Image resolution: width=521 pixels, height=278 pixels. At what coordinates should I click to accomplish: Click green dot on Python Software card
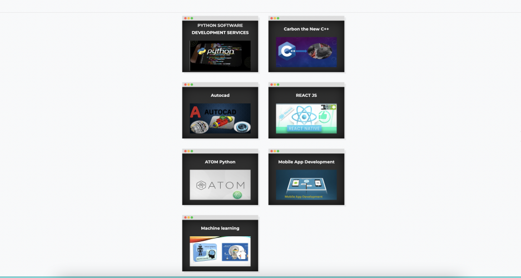point(192,18)
